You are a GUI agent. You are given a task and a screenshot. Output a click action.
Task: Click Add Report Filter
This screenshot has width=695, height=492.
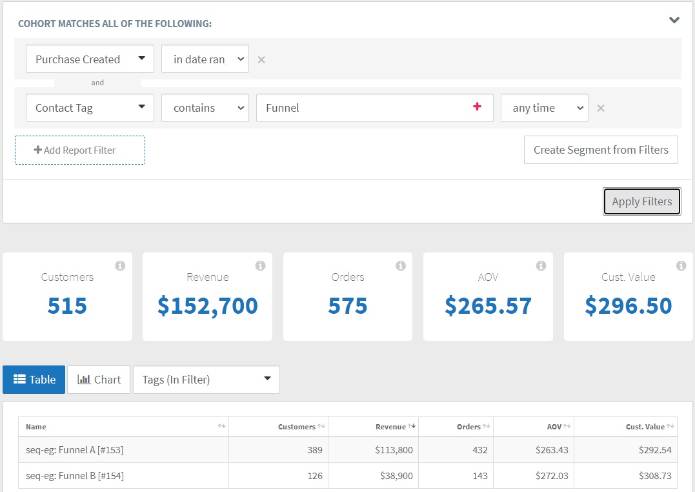80,150
